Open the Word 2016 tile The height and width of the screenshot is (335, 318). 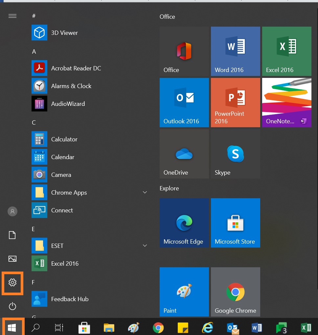(x=236, y=51)
